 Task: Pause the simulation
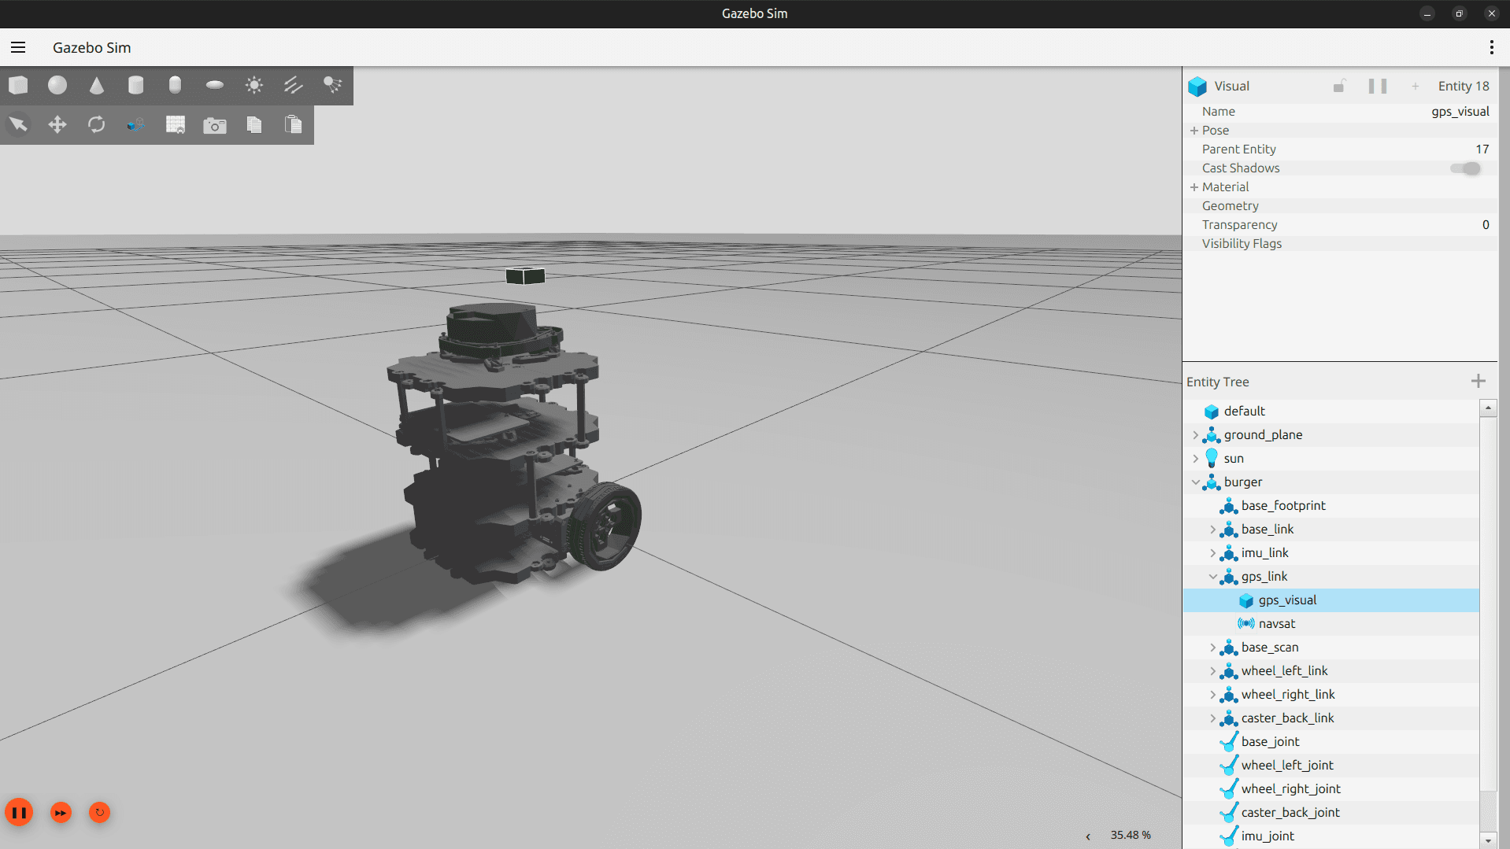coord(19,812)
